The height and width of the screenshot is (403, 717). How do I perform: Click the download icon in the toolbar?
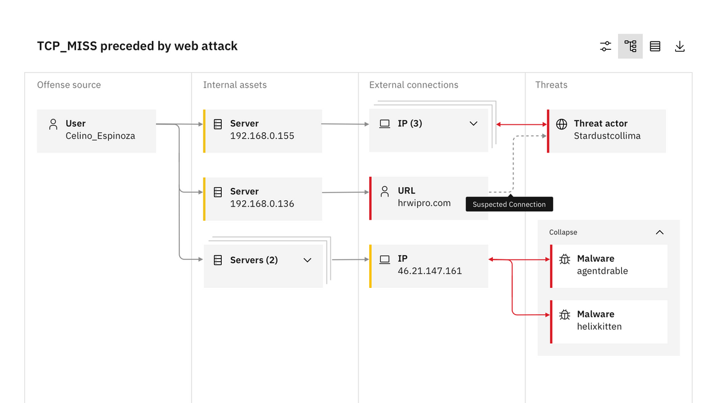pos(680,46)
